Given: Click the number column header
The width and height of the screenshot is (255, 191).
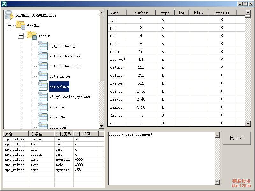Looking at the screenshot, I should tap(141, 13).
